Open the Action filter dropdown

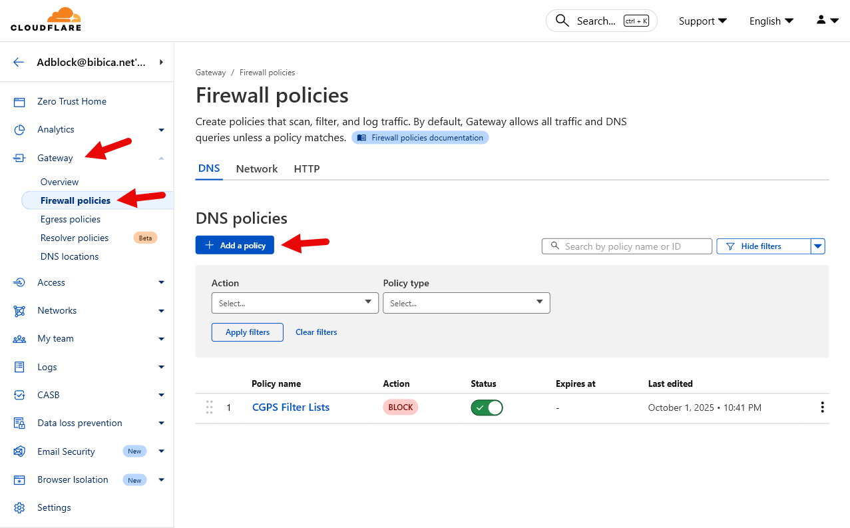click(x=294, y=303)
